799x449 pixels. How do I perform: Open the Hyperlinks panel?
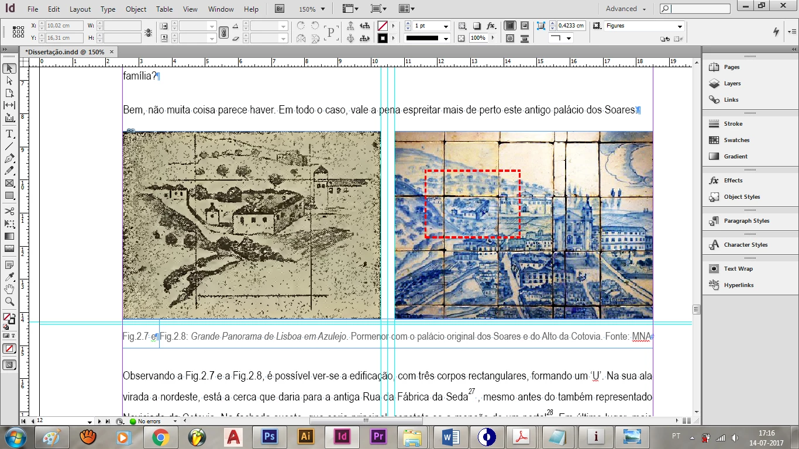738,285
